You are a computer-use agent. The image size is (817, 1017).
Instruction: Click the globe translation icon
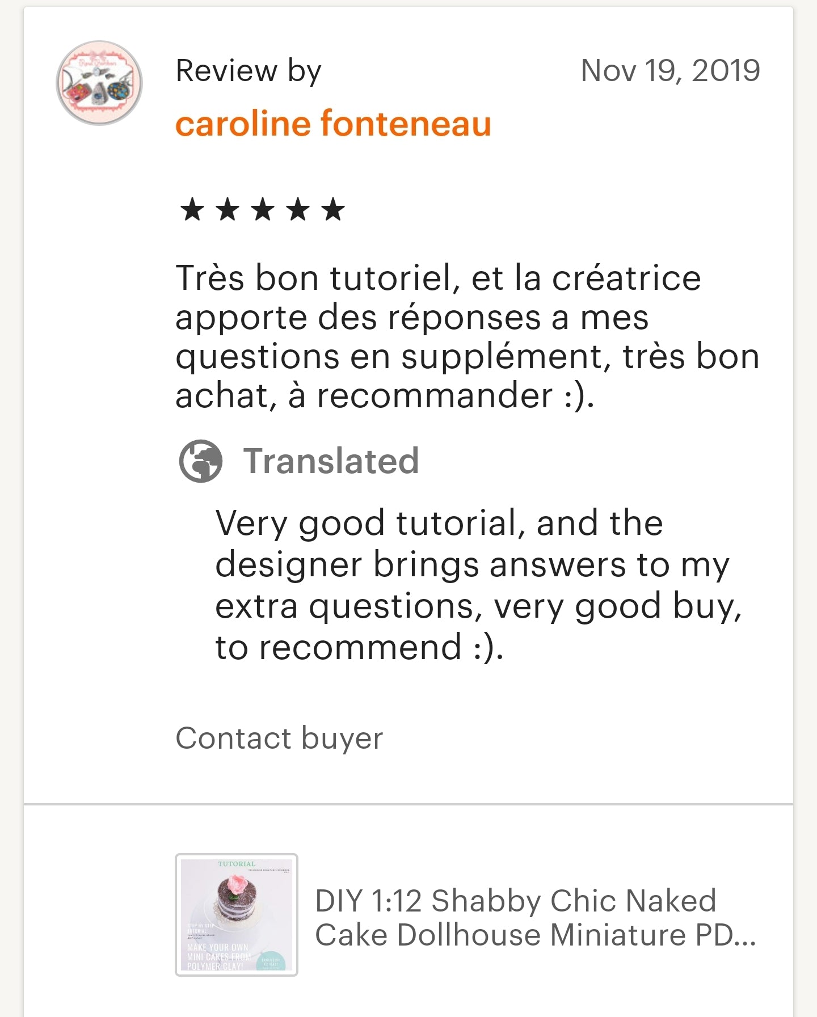coord(200,461)
